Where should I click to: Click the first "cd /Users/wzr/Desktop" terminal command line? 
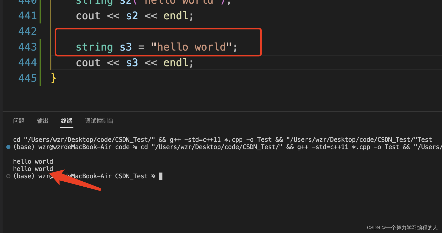tap(223, 140)
